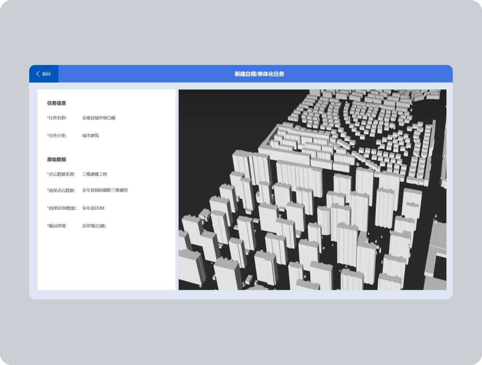The width and height of the screenshot is (482, 365).
Task: Click the 选择DOM数据 field label
Action: click(62, 208)
